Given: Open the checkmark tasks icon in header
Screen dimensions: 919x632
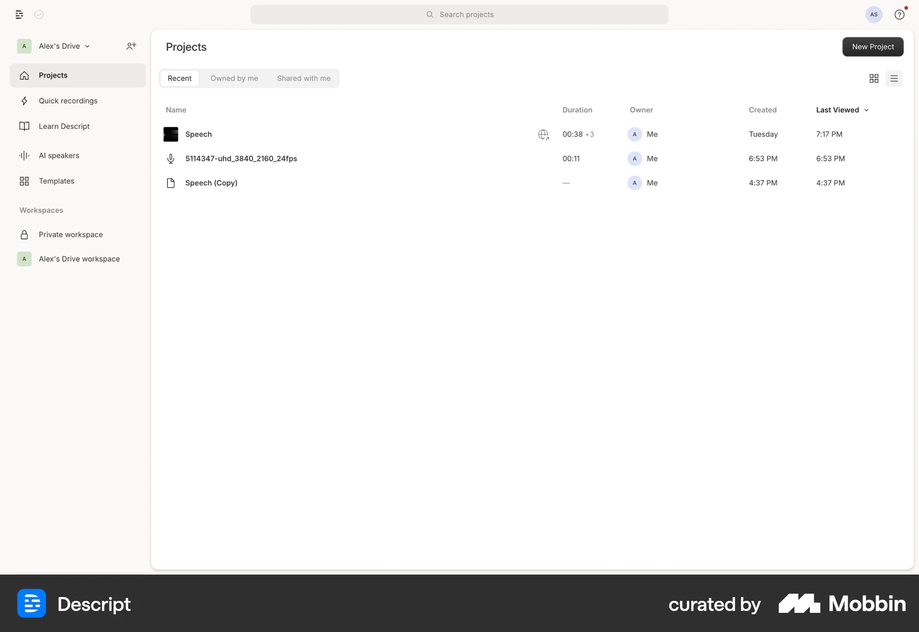Looking at the screenshot, I should [39, 14].
